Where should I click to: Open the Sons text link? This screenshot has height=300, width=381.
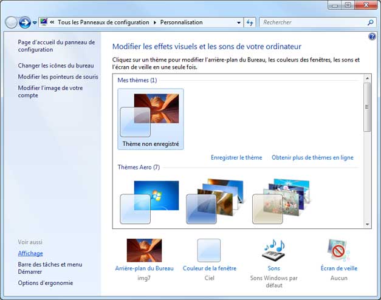[274, 268]
